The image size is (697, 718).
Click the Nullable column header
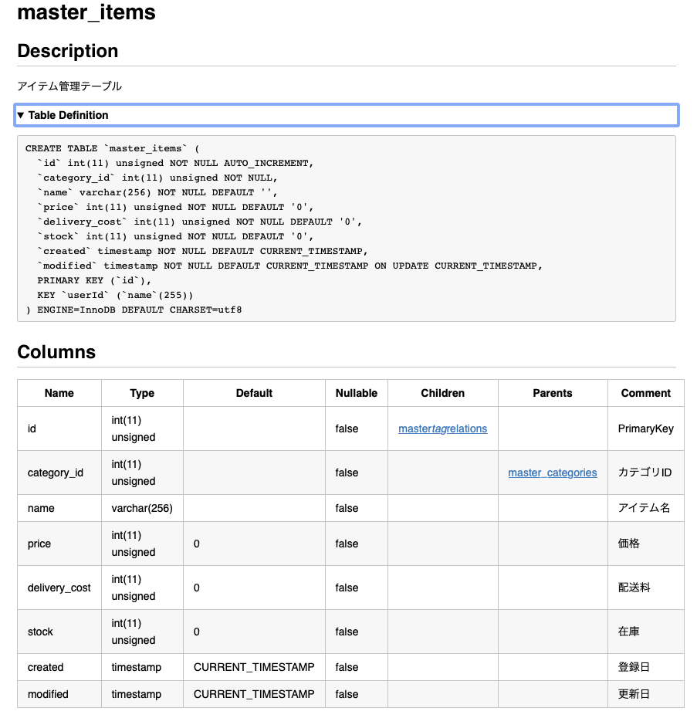(356, 393)
